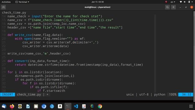Click 'os.path.isfile(f)' on line 33
Viewport: 195px width, 110px height.
click(x=51, y=87)
